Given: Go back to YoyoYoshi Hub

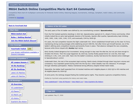Looking at the screenshot, I should click(18, 26).
